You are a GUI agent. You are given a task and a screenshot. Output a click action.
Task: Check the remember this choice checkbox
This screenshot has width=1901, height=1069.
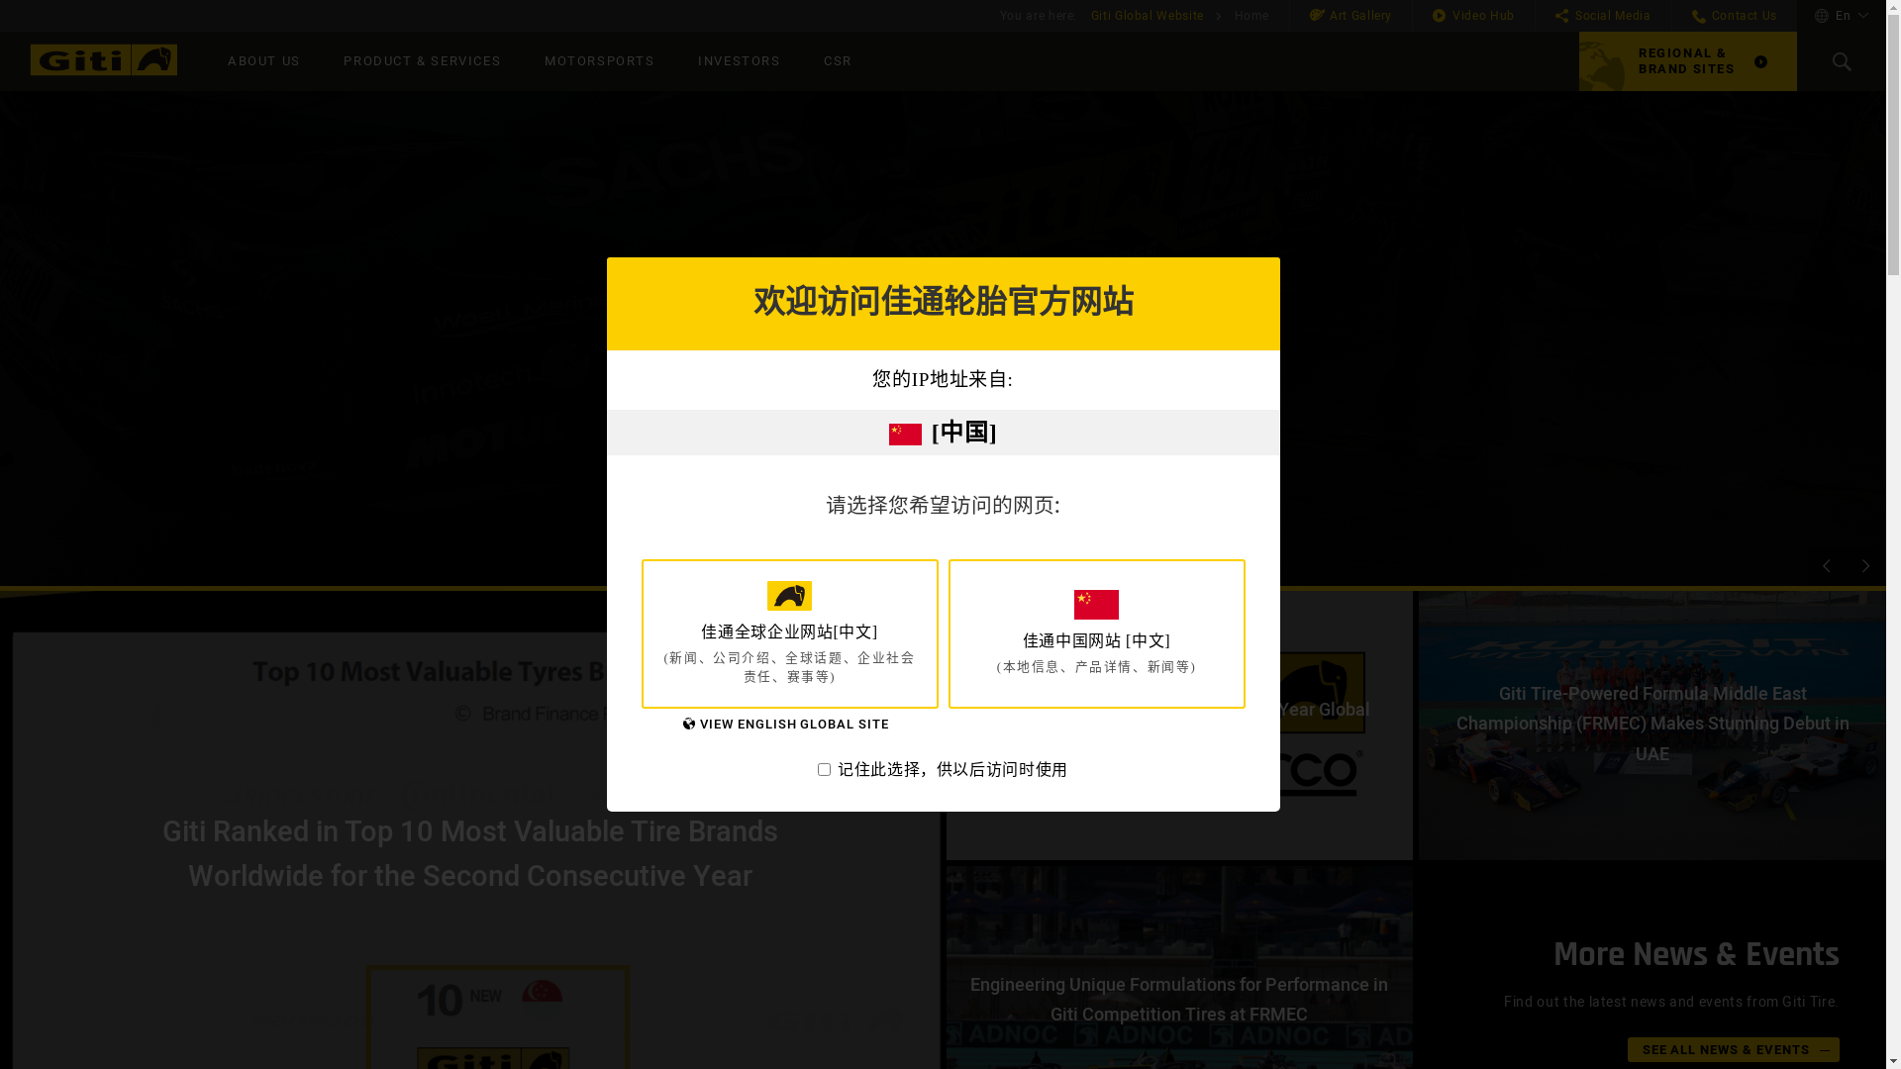[824, 770]
